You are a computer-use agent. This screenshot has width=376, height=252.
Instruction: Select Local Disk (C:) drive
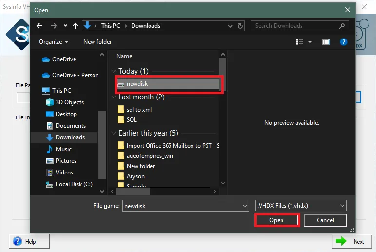click(74, 184)
